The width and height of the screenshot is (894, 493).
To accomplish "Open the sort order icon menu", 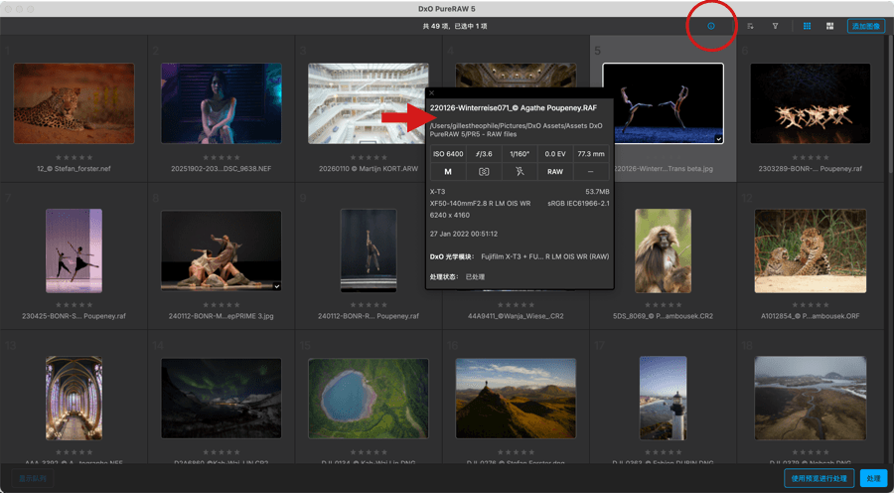I will tap(750, 26).
